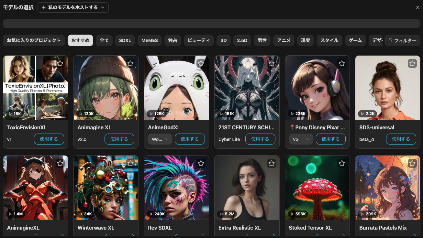Click the 120K run count badge

[86, 114]
